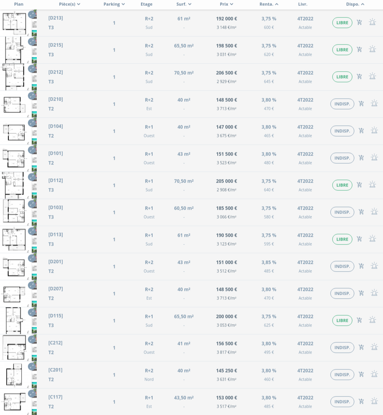The height and width of the screenshot is (415, 383).
Task: Click the alert siren icon for D210
Action: 374,104
